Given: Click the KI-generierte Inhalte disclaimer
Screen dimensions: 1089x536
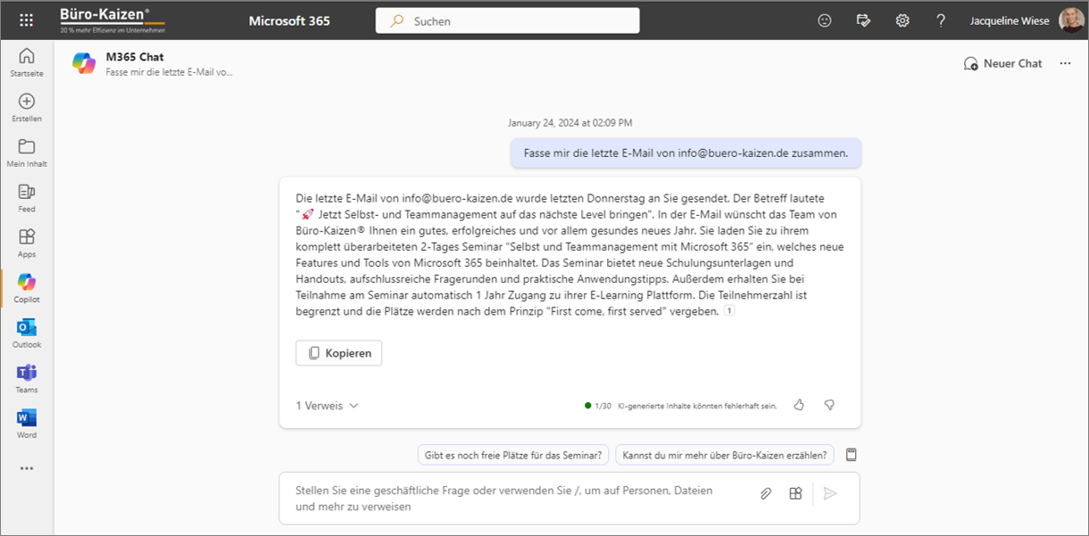Looking at the screenshot, I should pyautogui.click(x=697, y=406).
